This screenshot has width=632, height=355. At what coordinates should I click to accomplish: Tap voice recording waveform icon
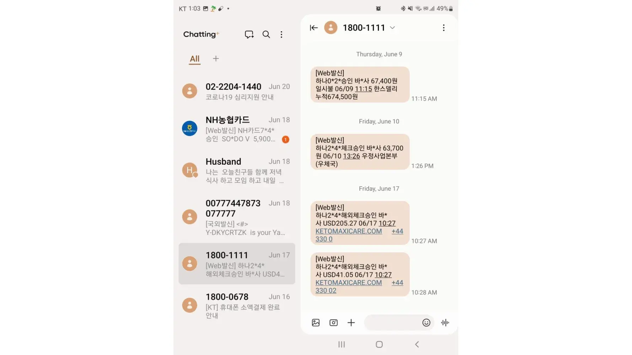pos(445,323)
